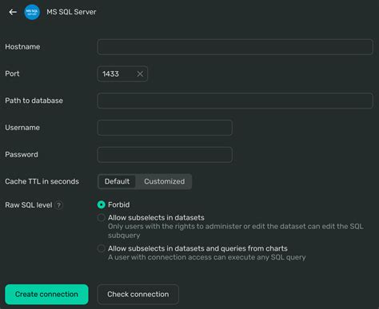Go back using the left arrow

pos(13,12)
